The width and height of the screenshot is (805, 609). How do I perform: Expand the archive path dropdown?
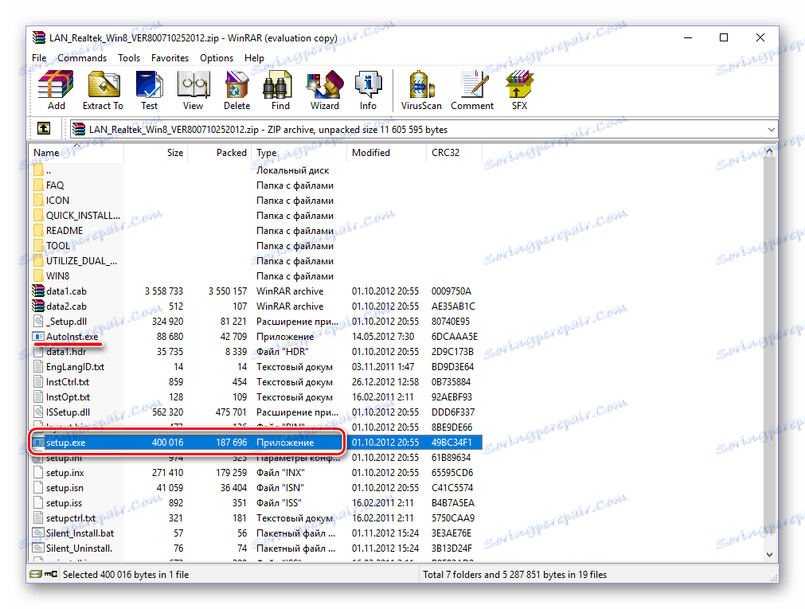tap(771, 130)
